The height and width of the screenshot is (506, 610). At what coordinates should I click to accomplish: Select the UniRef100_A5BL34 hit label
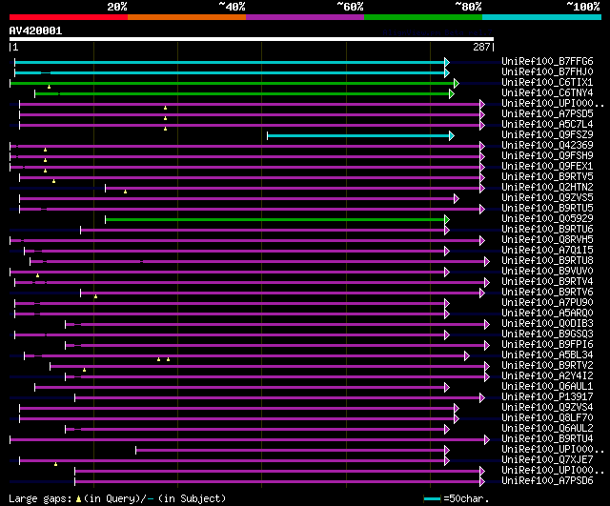tap(547, 355)
